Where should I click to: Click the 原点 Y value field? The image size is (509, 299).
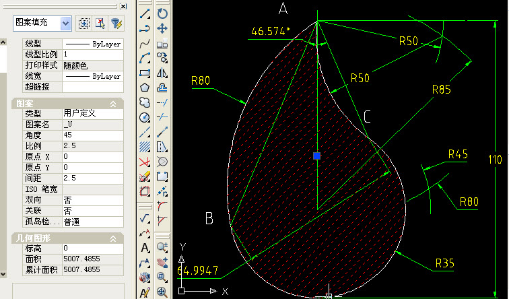pyautogui.click(x=93, y=168)
